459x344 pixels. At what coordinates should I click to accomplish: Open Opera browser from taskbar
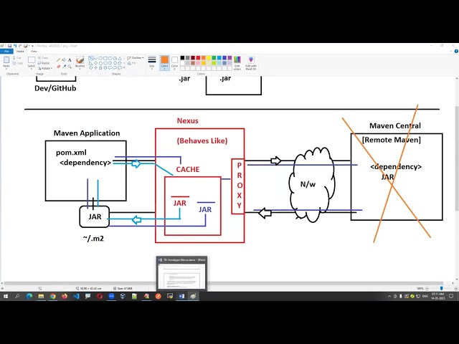tap(100, 296)
